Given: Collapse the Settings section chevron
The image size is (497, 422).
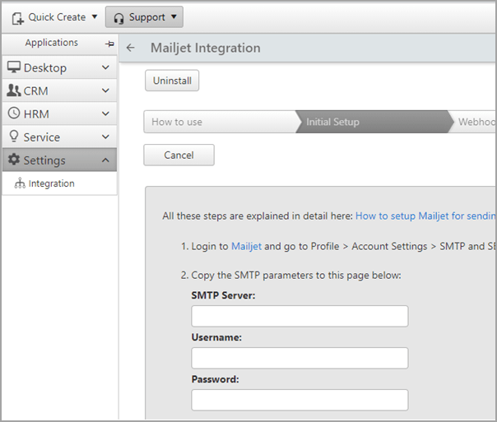Looking at the screenshot, I should tap(105, 160).
